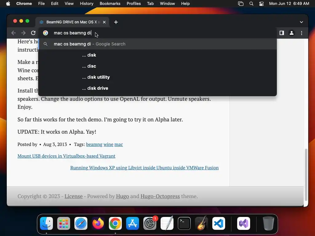Visit the Hugo-Octopress theme link
The image size is (315, 236).
(x=160, y=196)
